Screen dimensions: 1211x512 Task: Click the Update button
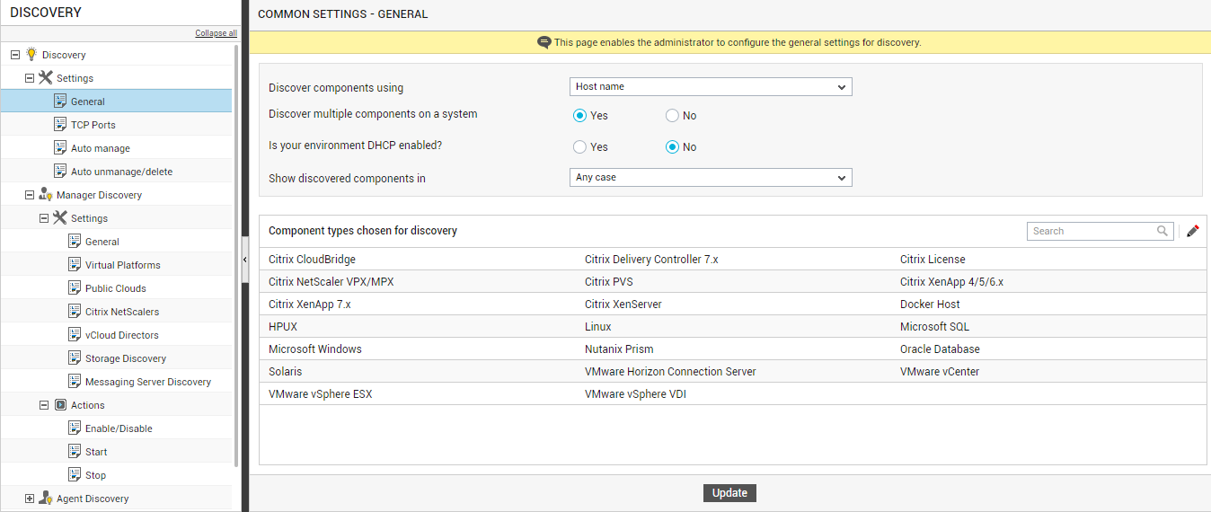729,493
